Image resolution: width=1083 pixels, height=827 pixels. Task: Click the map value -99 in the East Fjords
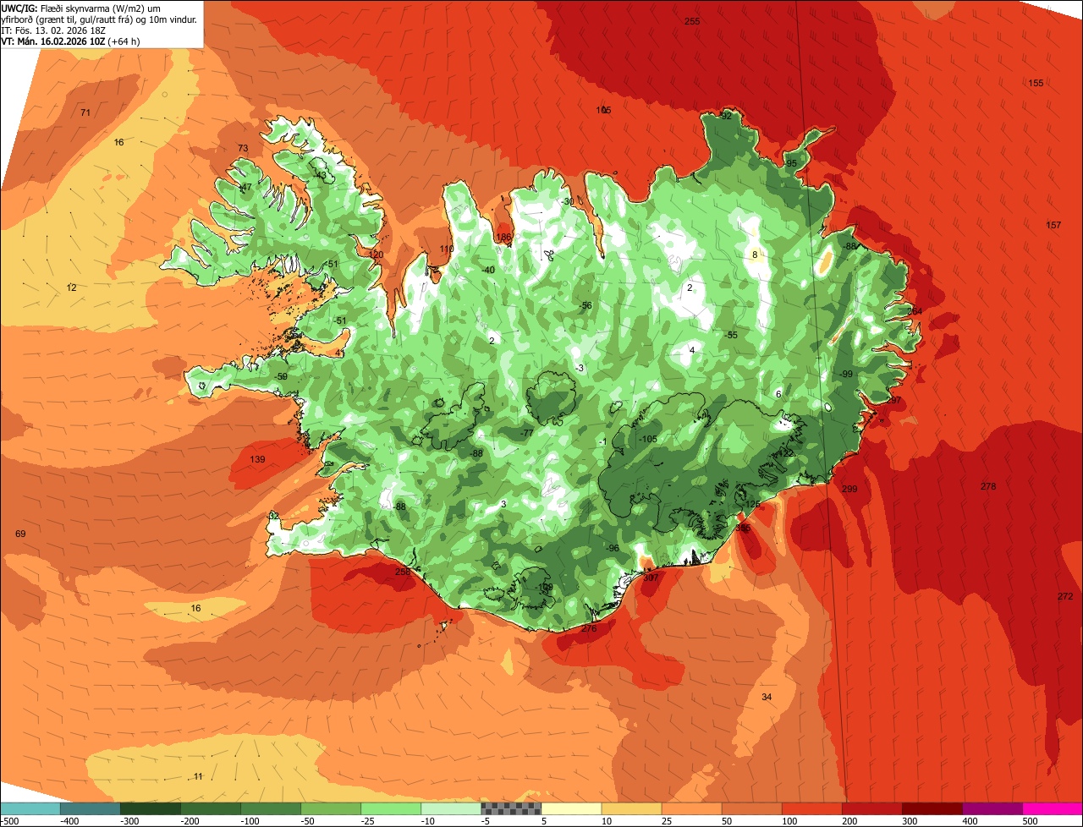pyautogui.click(x=845, y=375)
